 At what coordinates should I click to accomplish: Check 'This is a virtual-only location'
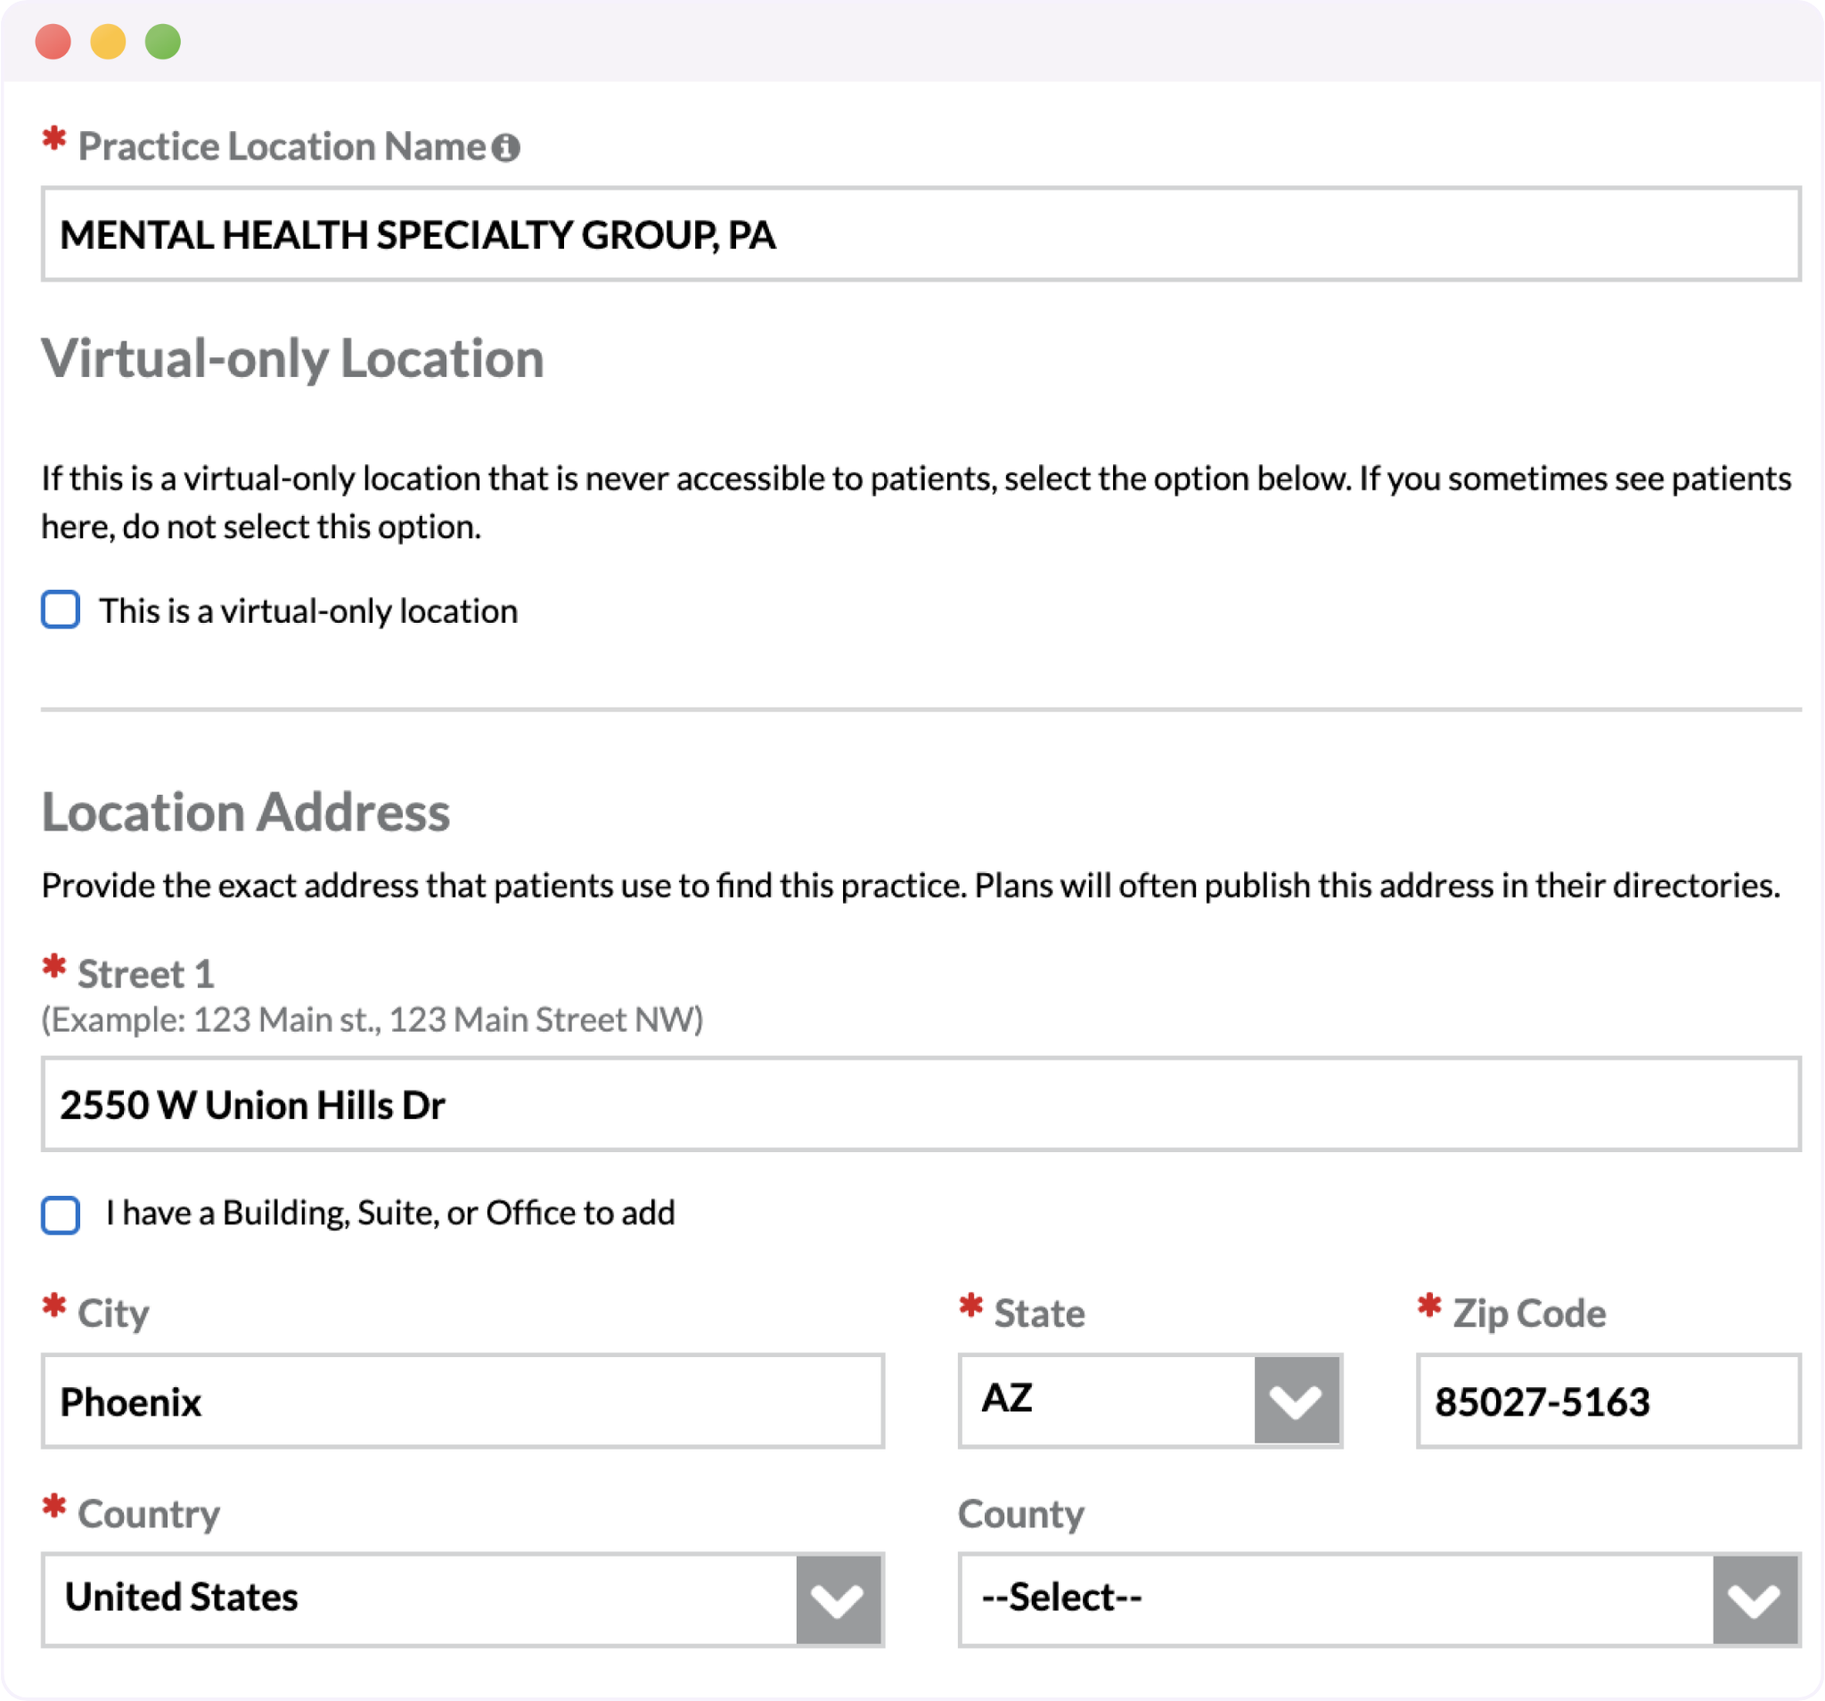(61, 609)
